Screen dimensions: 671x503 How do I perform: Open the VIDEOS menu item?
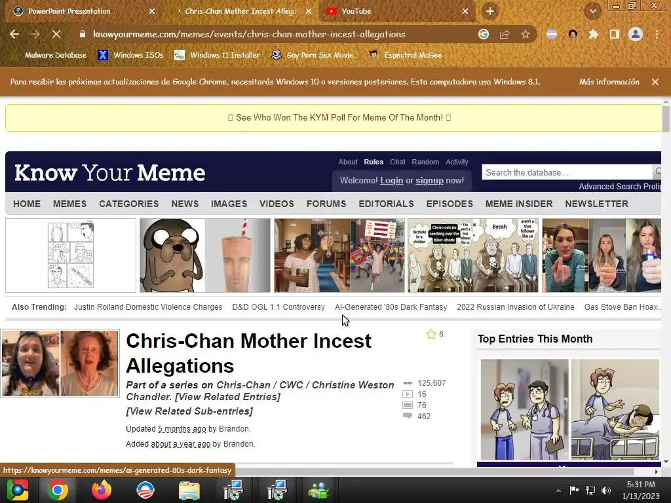click(277, 204)
